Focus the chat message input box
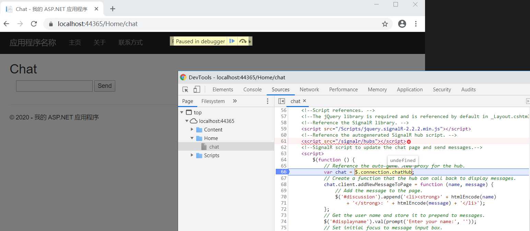 (x=54, y=86)
